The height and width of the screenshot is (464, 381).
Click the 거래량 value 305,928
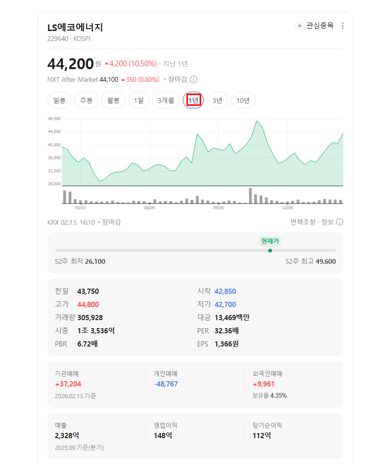tap(90, 317)
